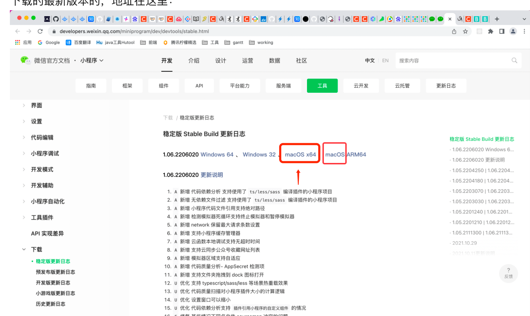Open the 前端 bookmarks folder
This screenshot has width=530, height=316.
[x=149, y=42]
